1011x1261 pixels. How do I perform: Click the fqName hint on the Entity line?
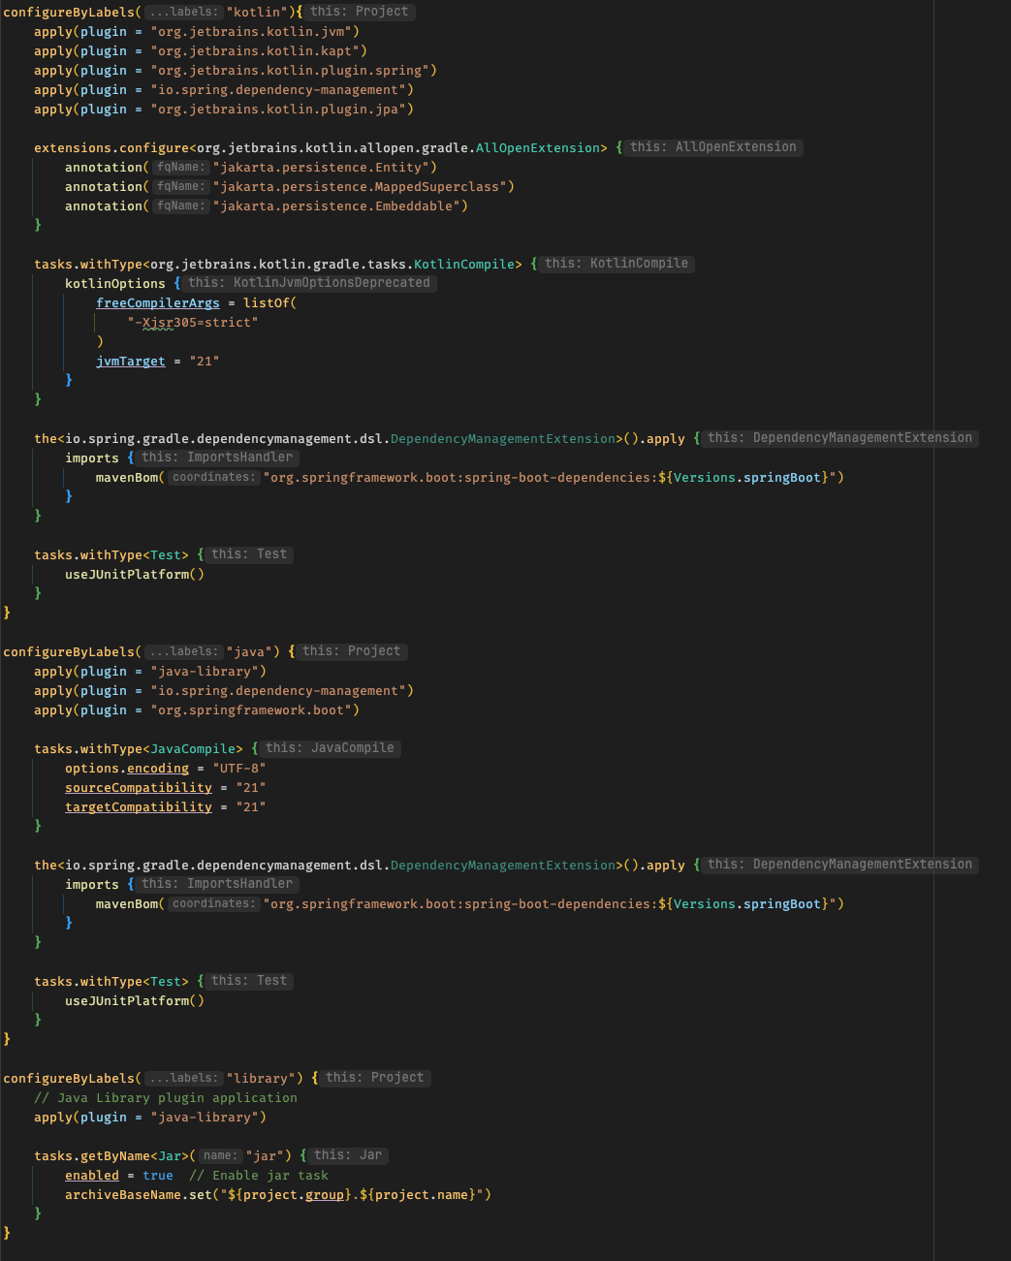tap(181, 167)
